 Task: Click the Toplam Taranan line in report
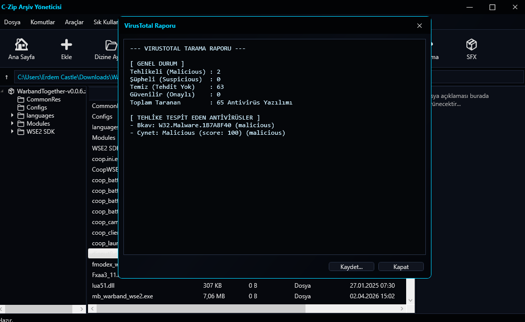pyautogui.click(x=211, y=102)
